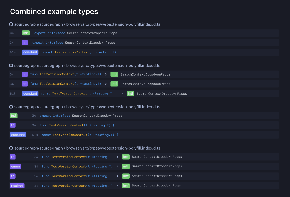
Task: Click the intf badge in the enum row
Action: point(126,167)
